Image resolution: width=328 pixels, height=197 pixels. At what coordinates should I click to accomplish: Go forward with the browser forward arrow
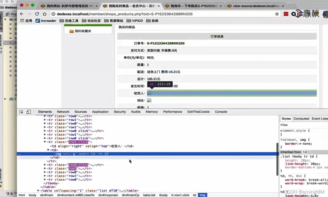coord(29,14)
